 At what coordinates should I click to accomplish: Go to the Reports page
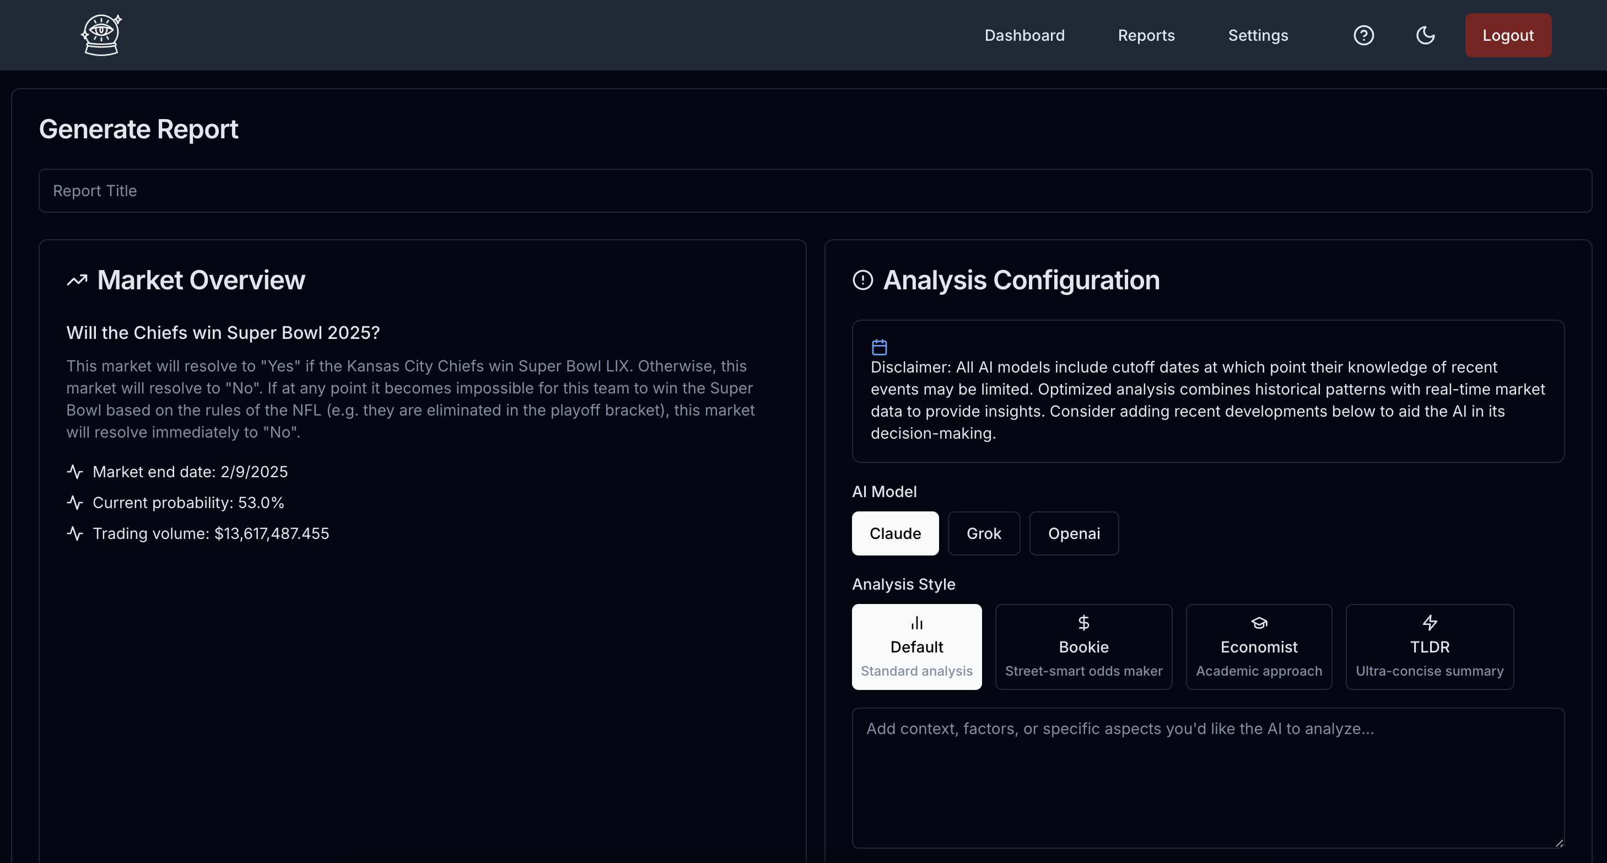[1146, 36]
